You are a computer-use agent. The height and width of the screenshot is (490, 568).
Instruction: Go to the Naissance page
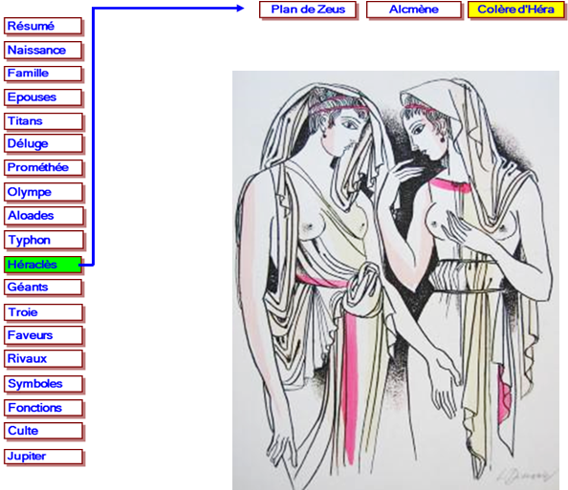(x=43, y=50)
